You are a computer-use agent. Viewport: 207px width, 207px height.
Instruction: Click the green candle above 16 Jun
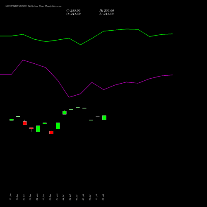12,120
